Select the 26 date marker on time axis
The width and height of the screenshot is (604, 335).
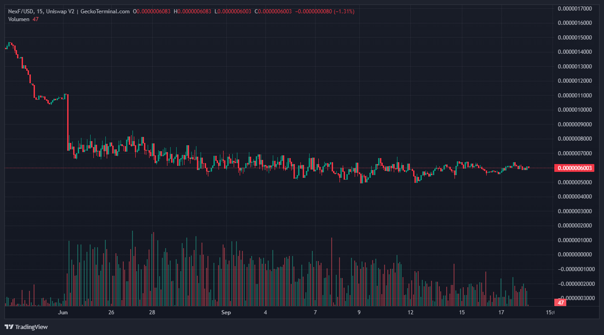click(111, 312)
